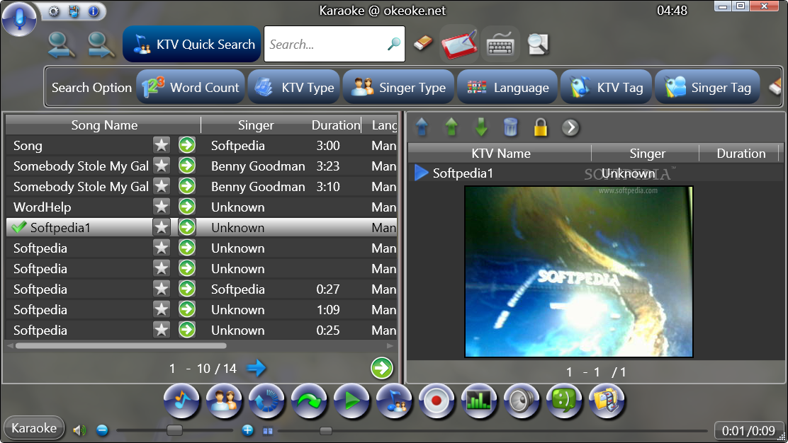Click the trash icon above playlist

coord(510,127)
